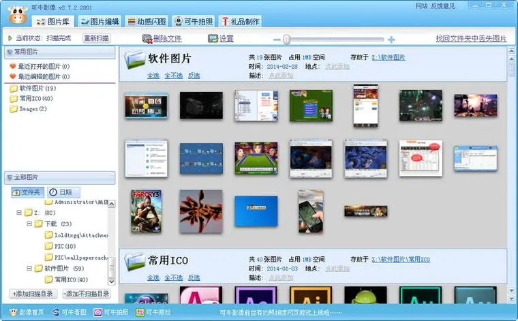Click the 重新扫描 rescan button
The image size is (518, 321).
(96, 39)
